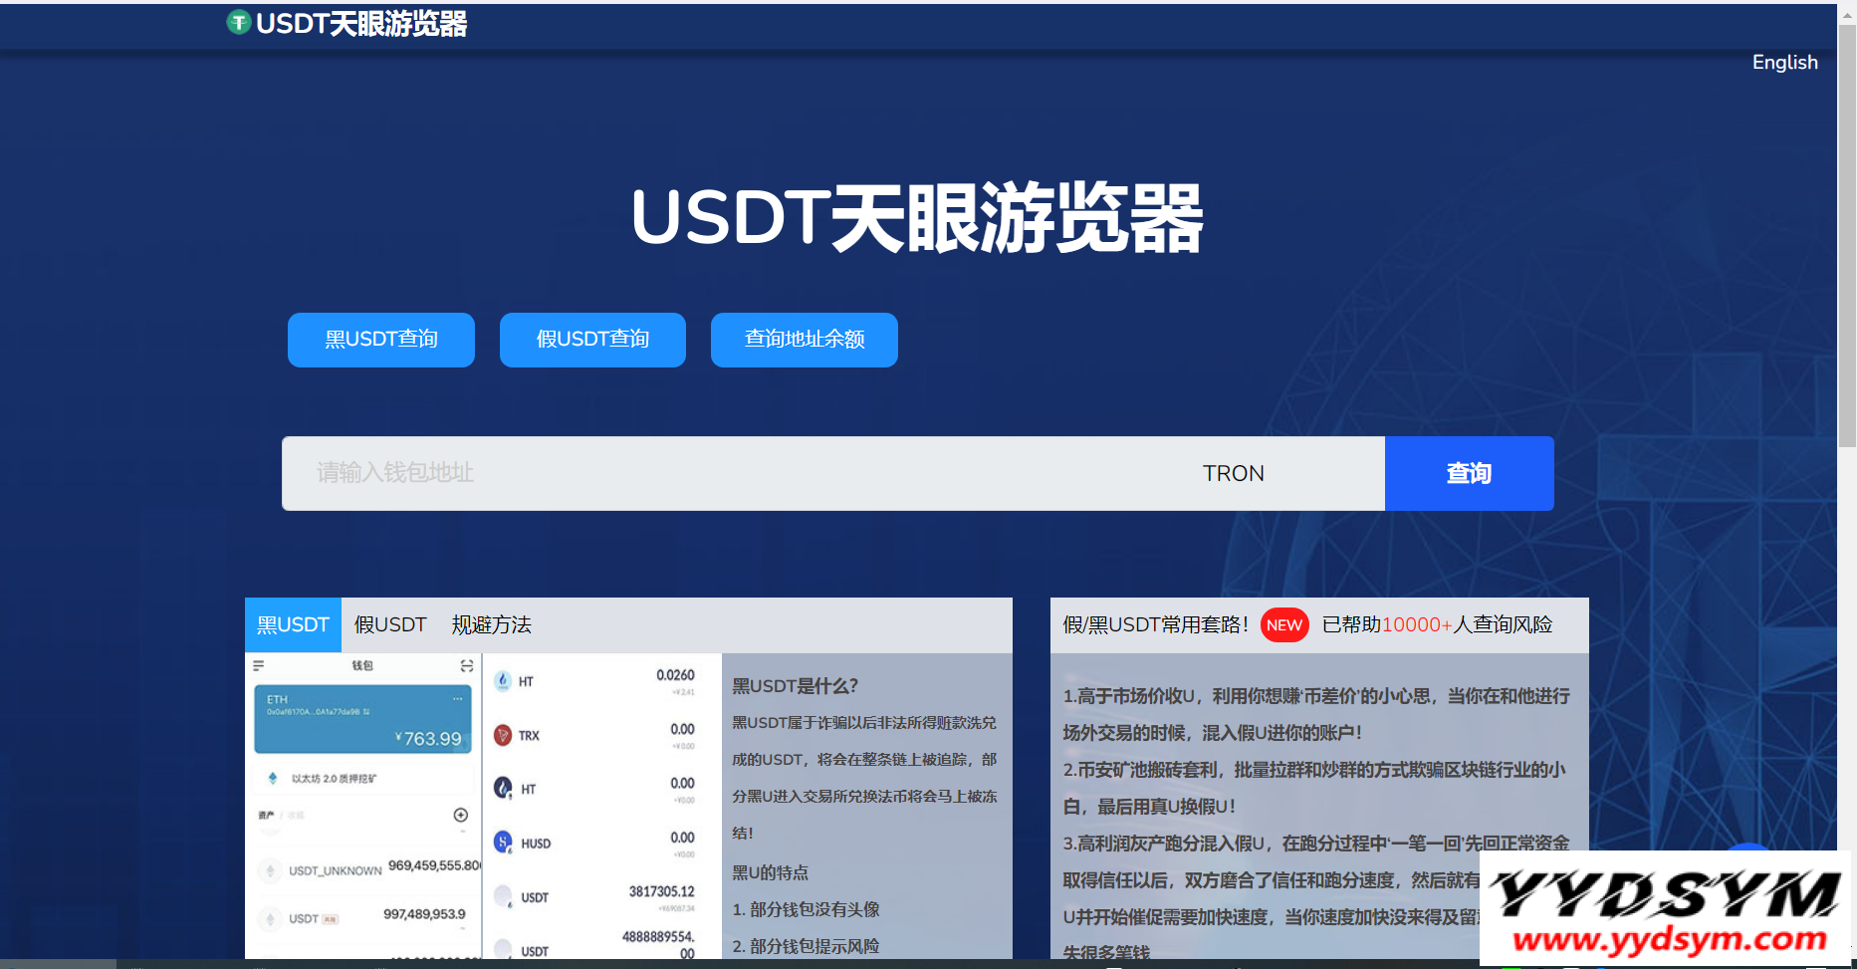Viewport: 1857px width, 969px height.
Task: Select the 黑USDT tab
Action: 293,624
